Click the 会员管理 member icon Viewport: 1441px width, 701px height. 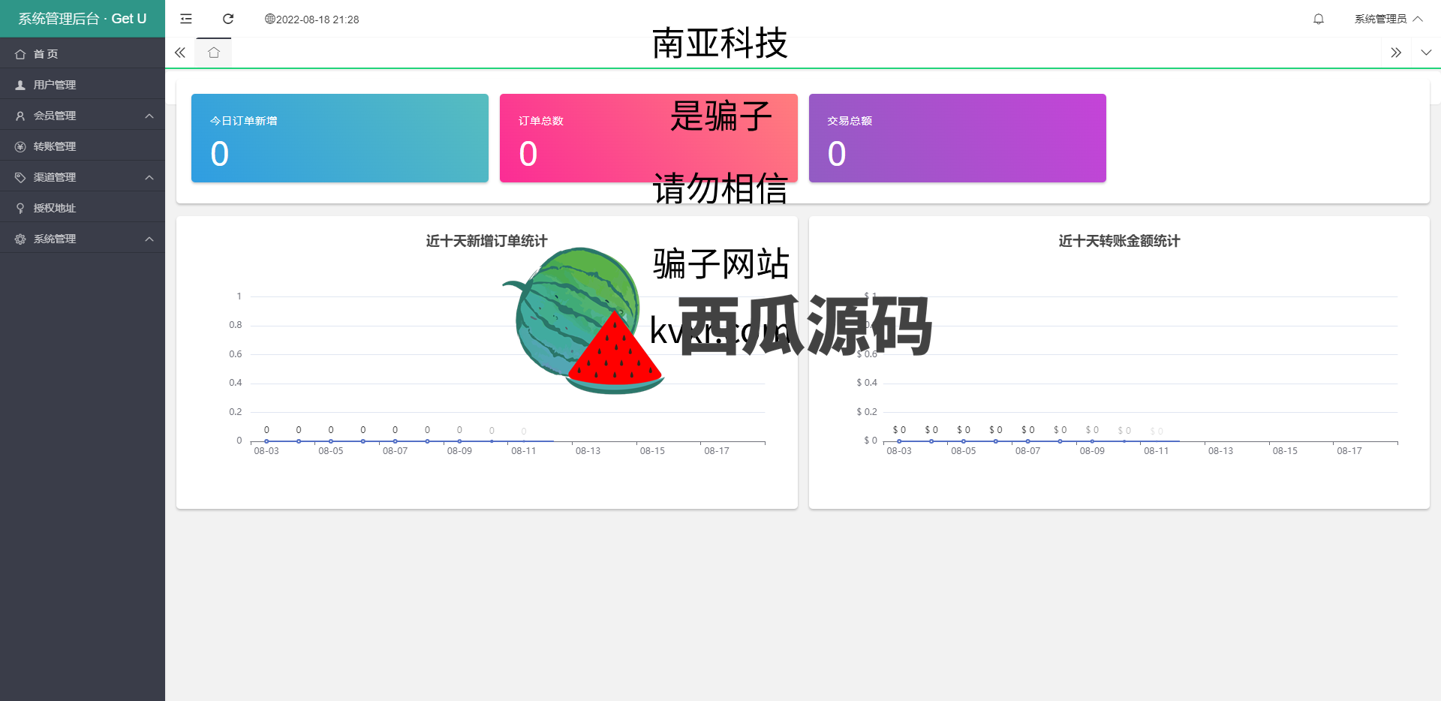click(20, 116)
